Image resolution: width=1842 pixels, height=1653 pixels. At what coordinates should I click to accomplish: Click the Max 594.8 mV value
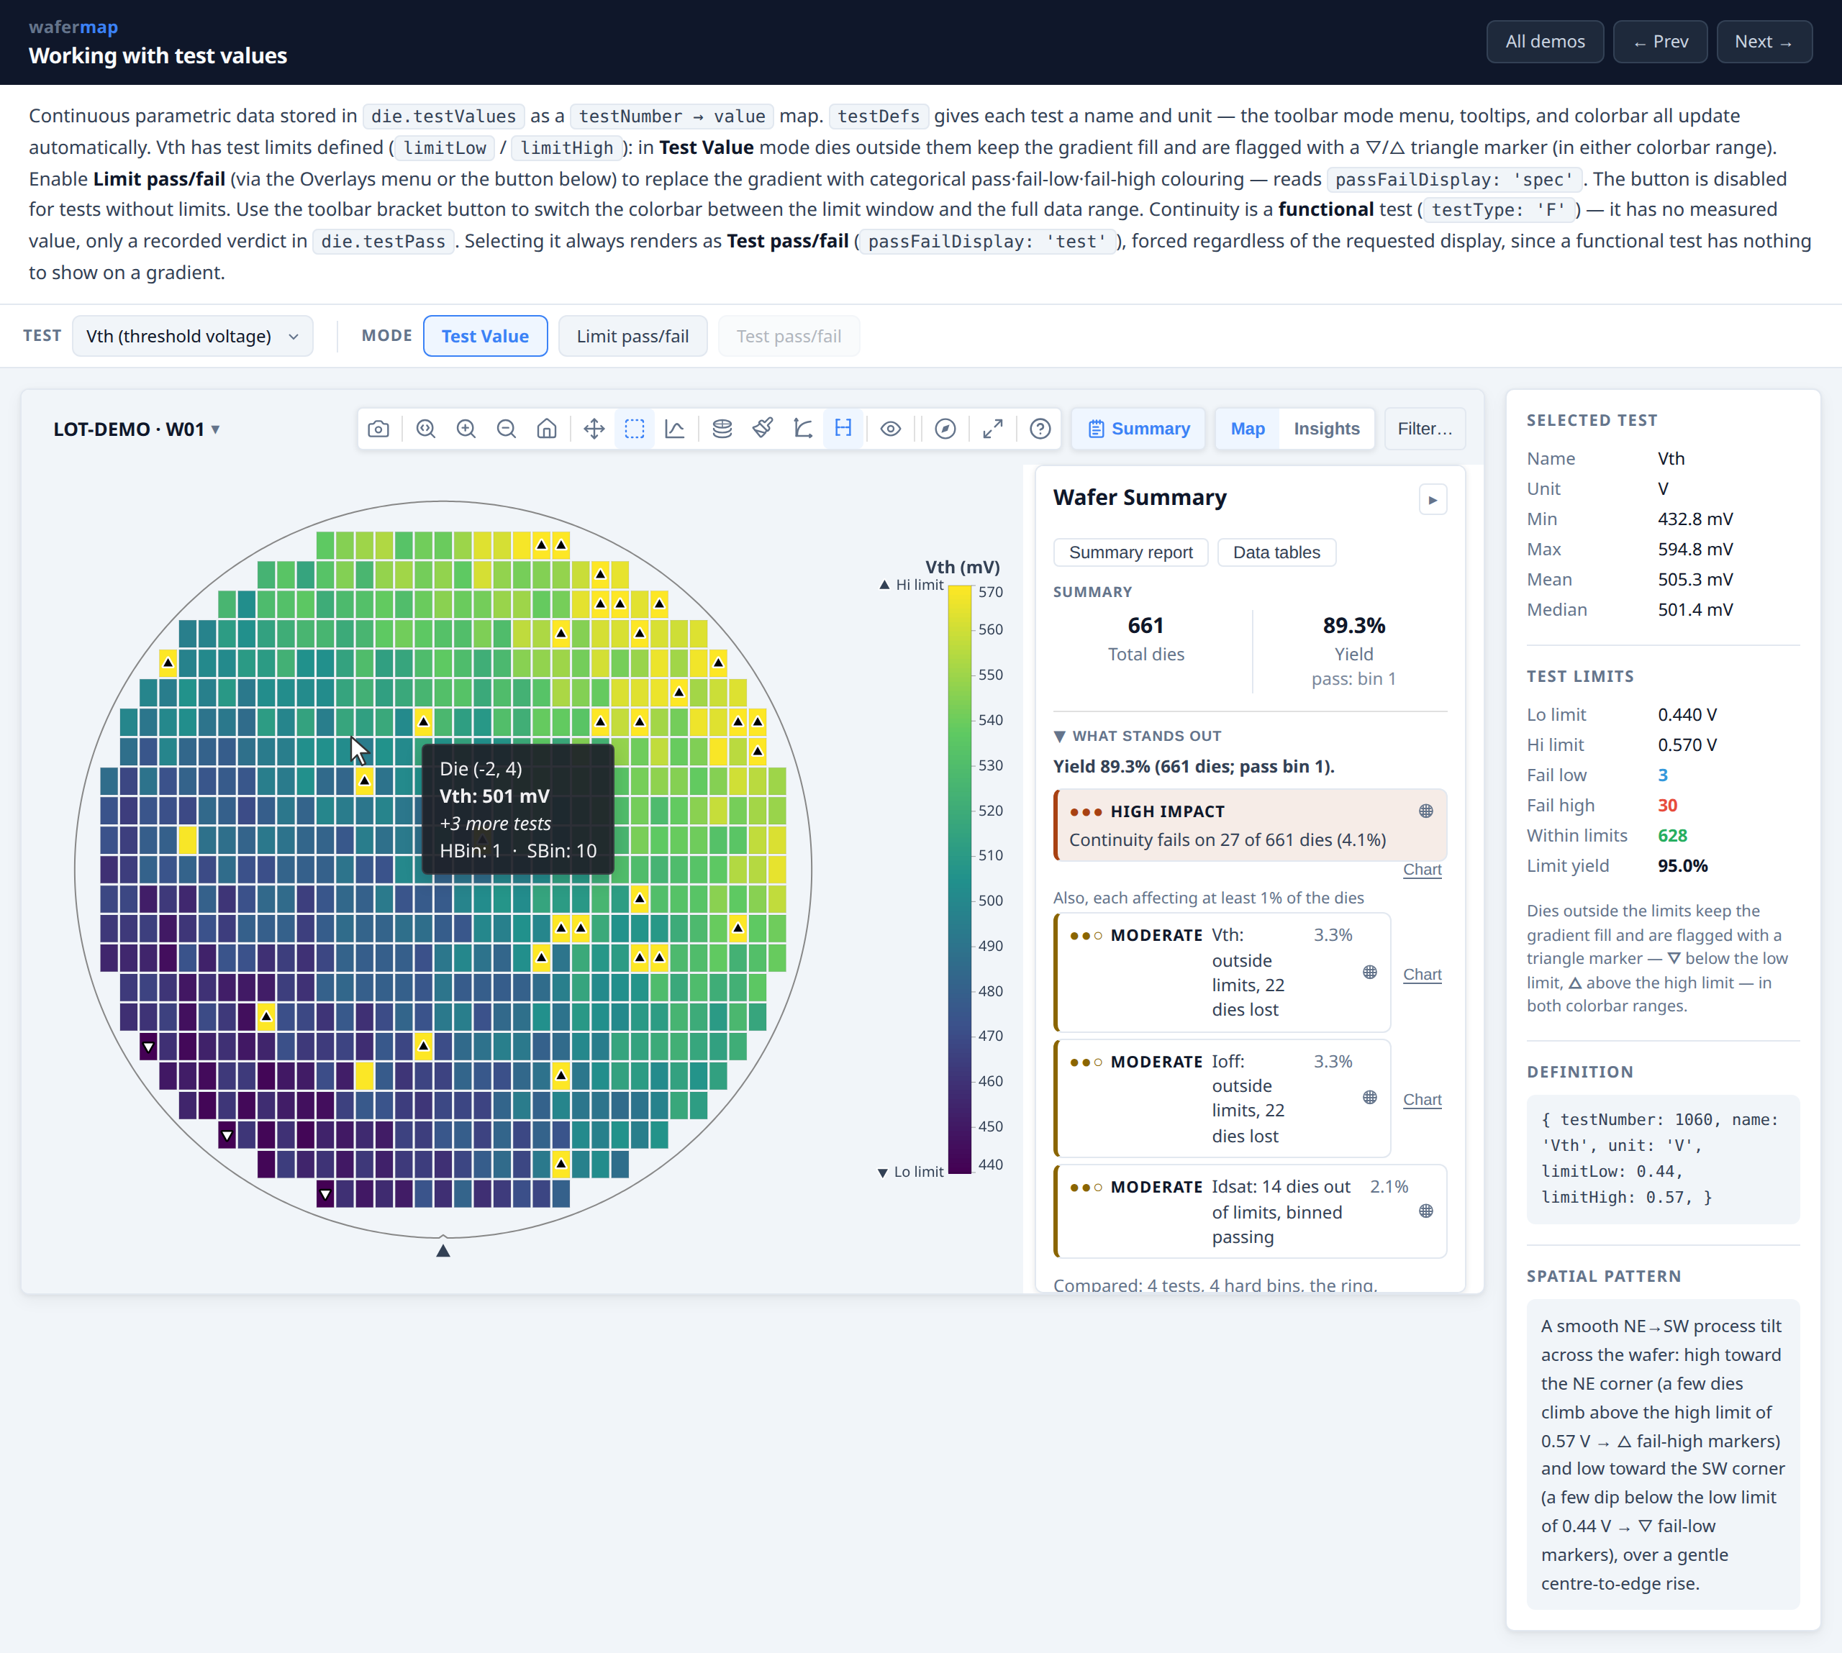coord(1695,550)
